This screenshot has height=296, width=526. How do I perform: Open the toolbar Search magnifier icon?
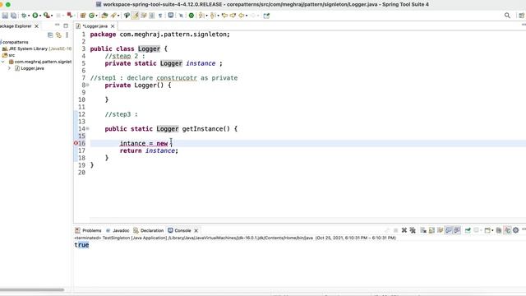[507, 16]
